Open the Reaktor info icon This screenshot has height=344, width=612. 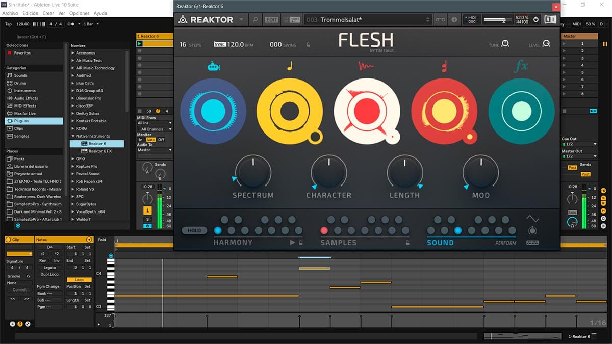pyautogui.click(x=454, y=20)
